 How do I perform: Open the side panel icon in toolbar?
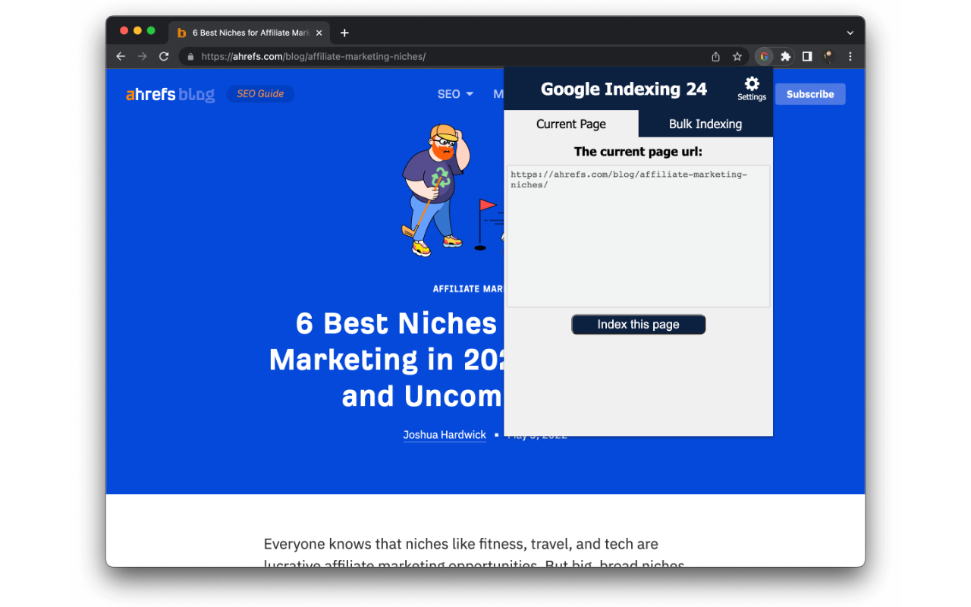(807, 56)
